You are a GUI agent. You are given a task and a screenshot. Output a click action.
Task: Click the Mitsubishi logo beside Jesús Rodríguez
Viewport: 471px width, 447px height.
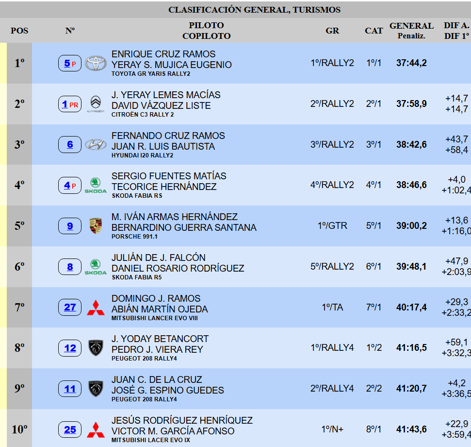pos(96,430)
